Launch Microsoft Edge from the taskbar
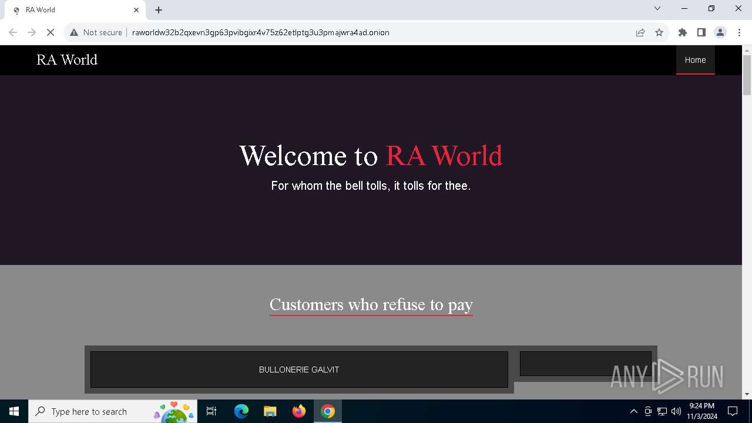This screenshot has width=752, height=423. point(241,411)
